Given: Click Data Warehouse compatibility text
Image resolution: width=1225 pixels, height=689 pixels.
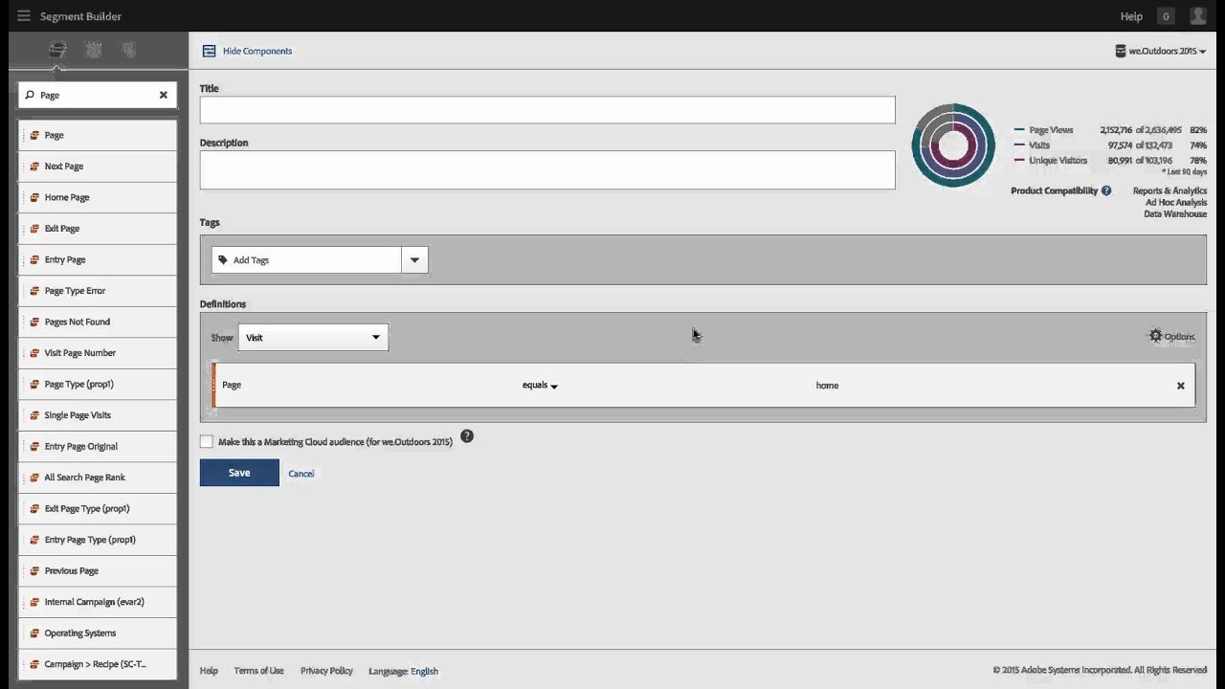Looking at the screenshot, I should tap(1175, 213).
